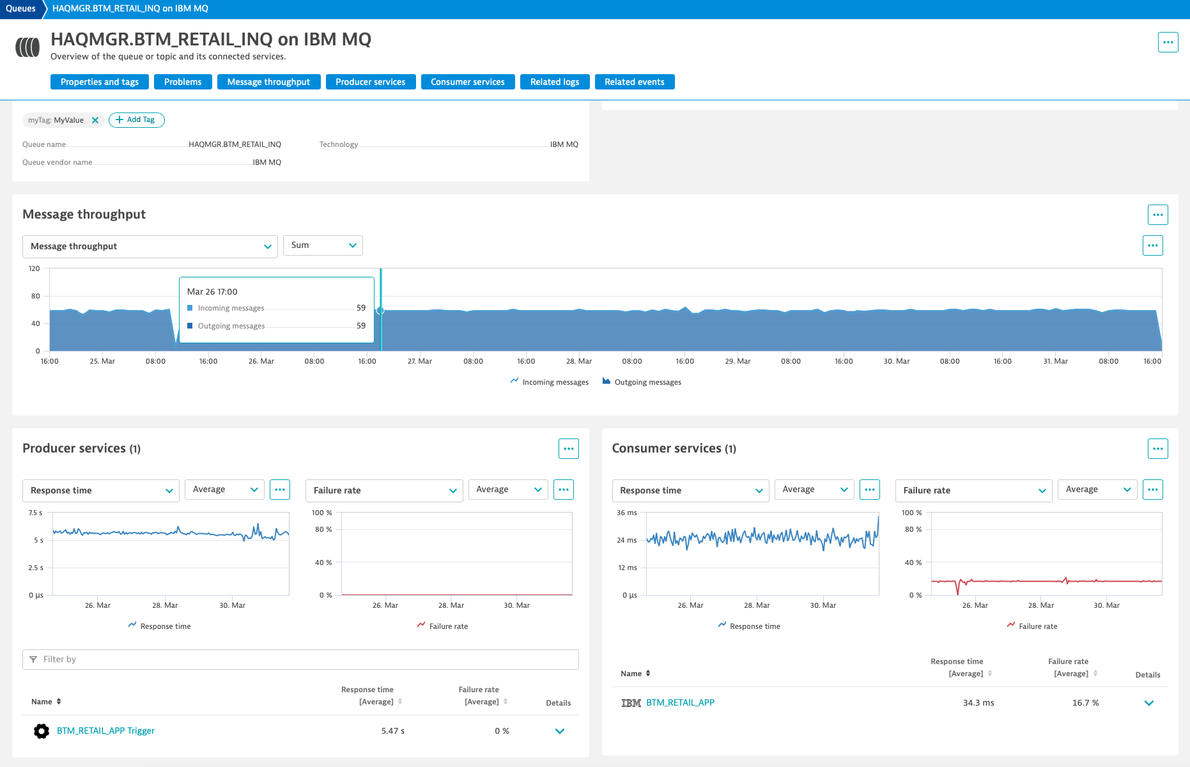Click the IBM logo icon for BTM_RETAIL_APP
Screen dimensions: 1190x767
point(631,703)
